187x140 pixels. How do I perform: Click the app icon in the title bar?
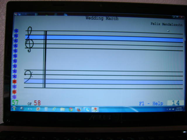point(15,14)
